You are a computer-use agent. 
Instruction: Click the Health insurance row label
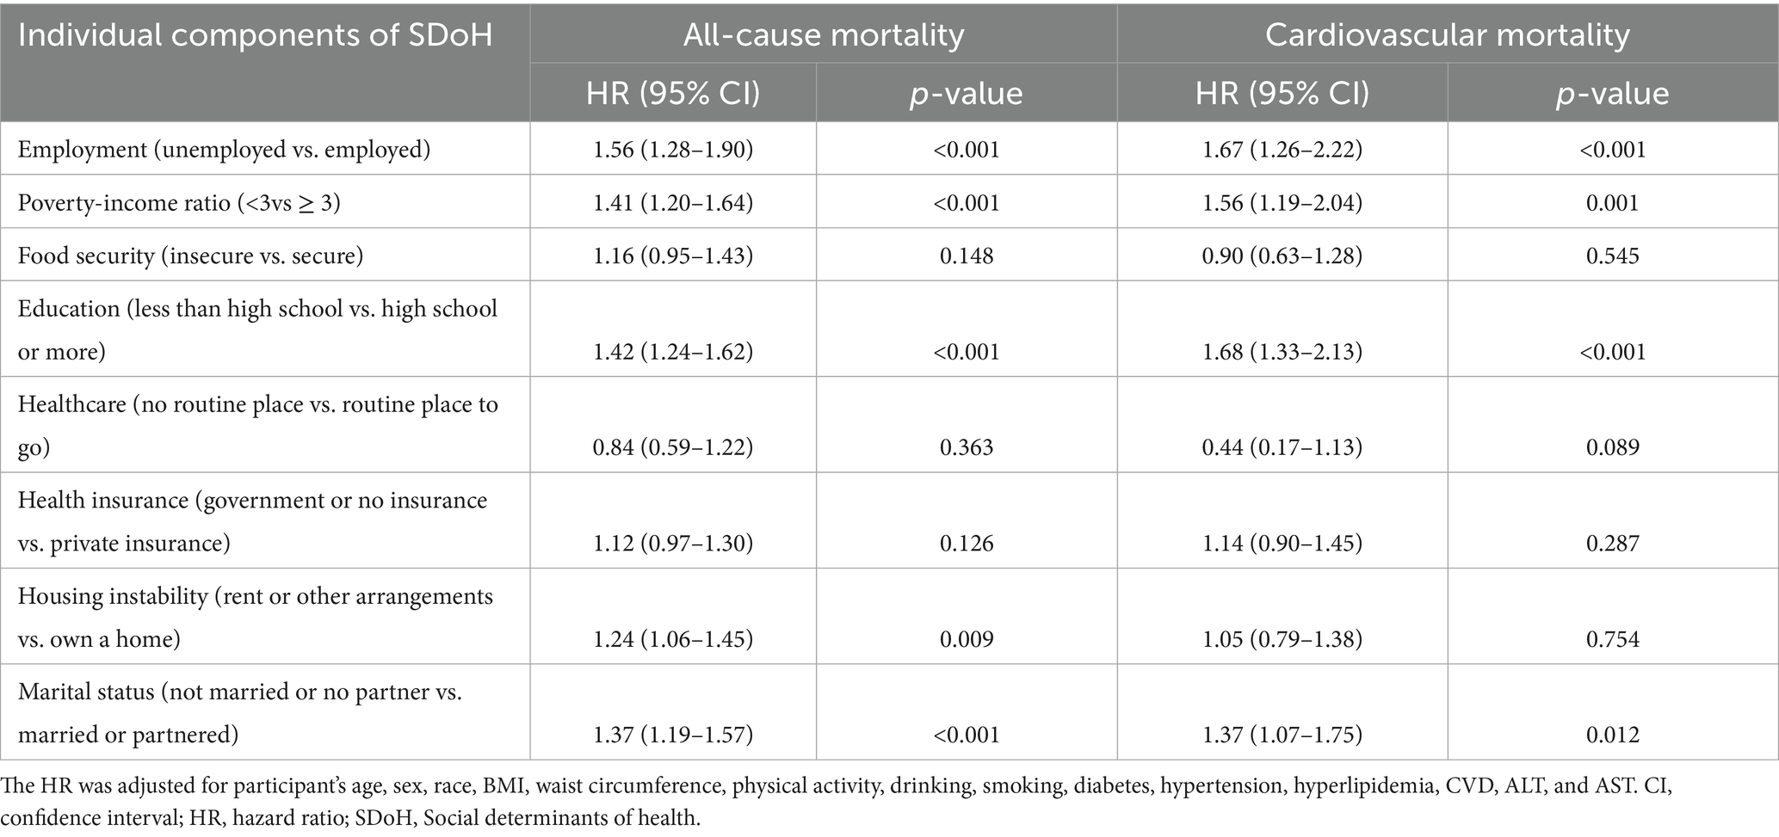[252, 521]
